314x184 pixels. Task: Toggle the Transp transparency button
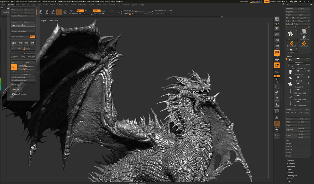277,117
